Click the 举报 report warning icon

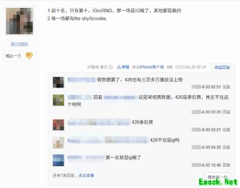(x=119, y=67)
